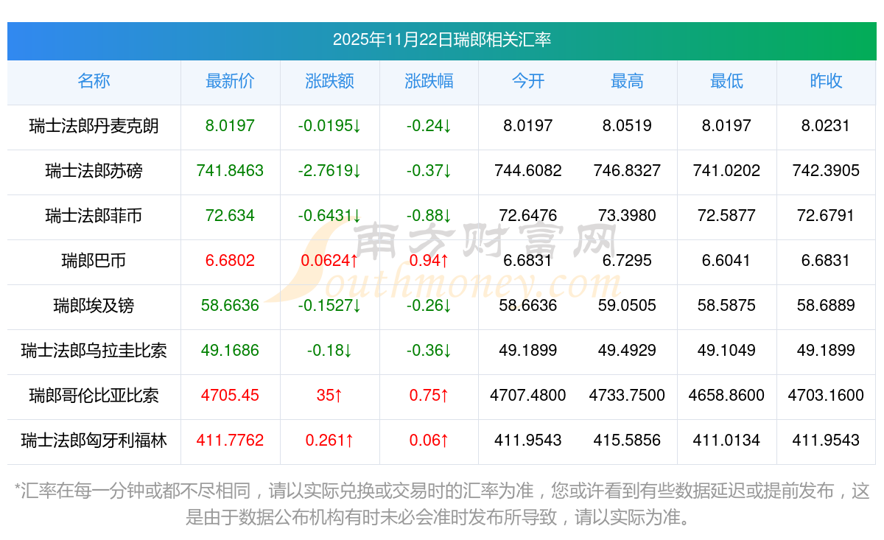Click the disclaimer note starting with *汇率在每一分钟
Viewport: 884px width, 540px height.
click(442, 504)
